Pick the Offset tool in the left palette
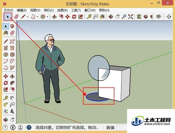This screenshot has width=175, height=133. pyautogui.click(x=12, y=90)
